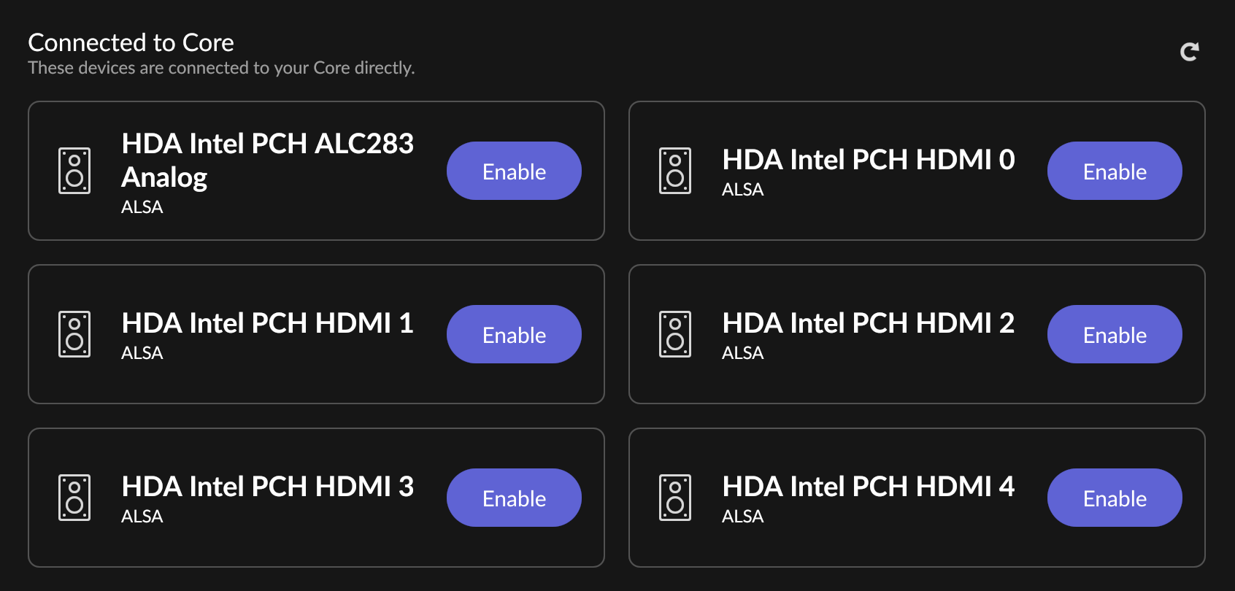Click speaker icon beside HDMI 0

coord(675,171)
